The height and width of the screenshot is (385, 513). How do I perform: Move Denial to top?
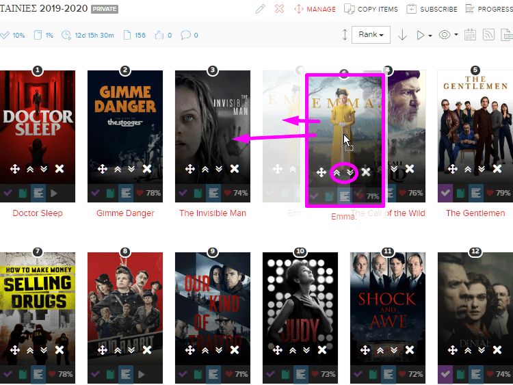[x=468, y=351]
